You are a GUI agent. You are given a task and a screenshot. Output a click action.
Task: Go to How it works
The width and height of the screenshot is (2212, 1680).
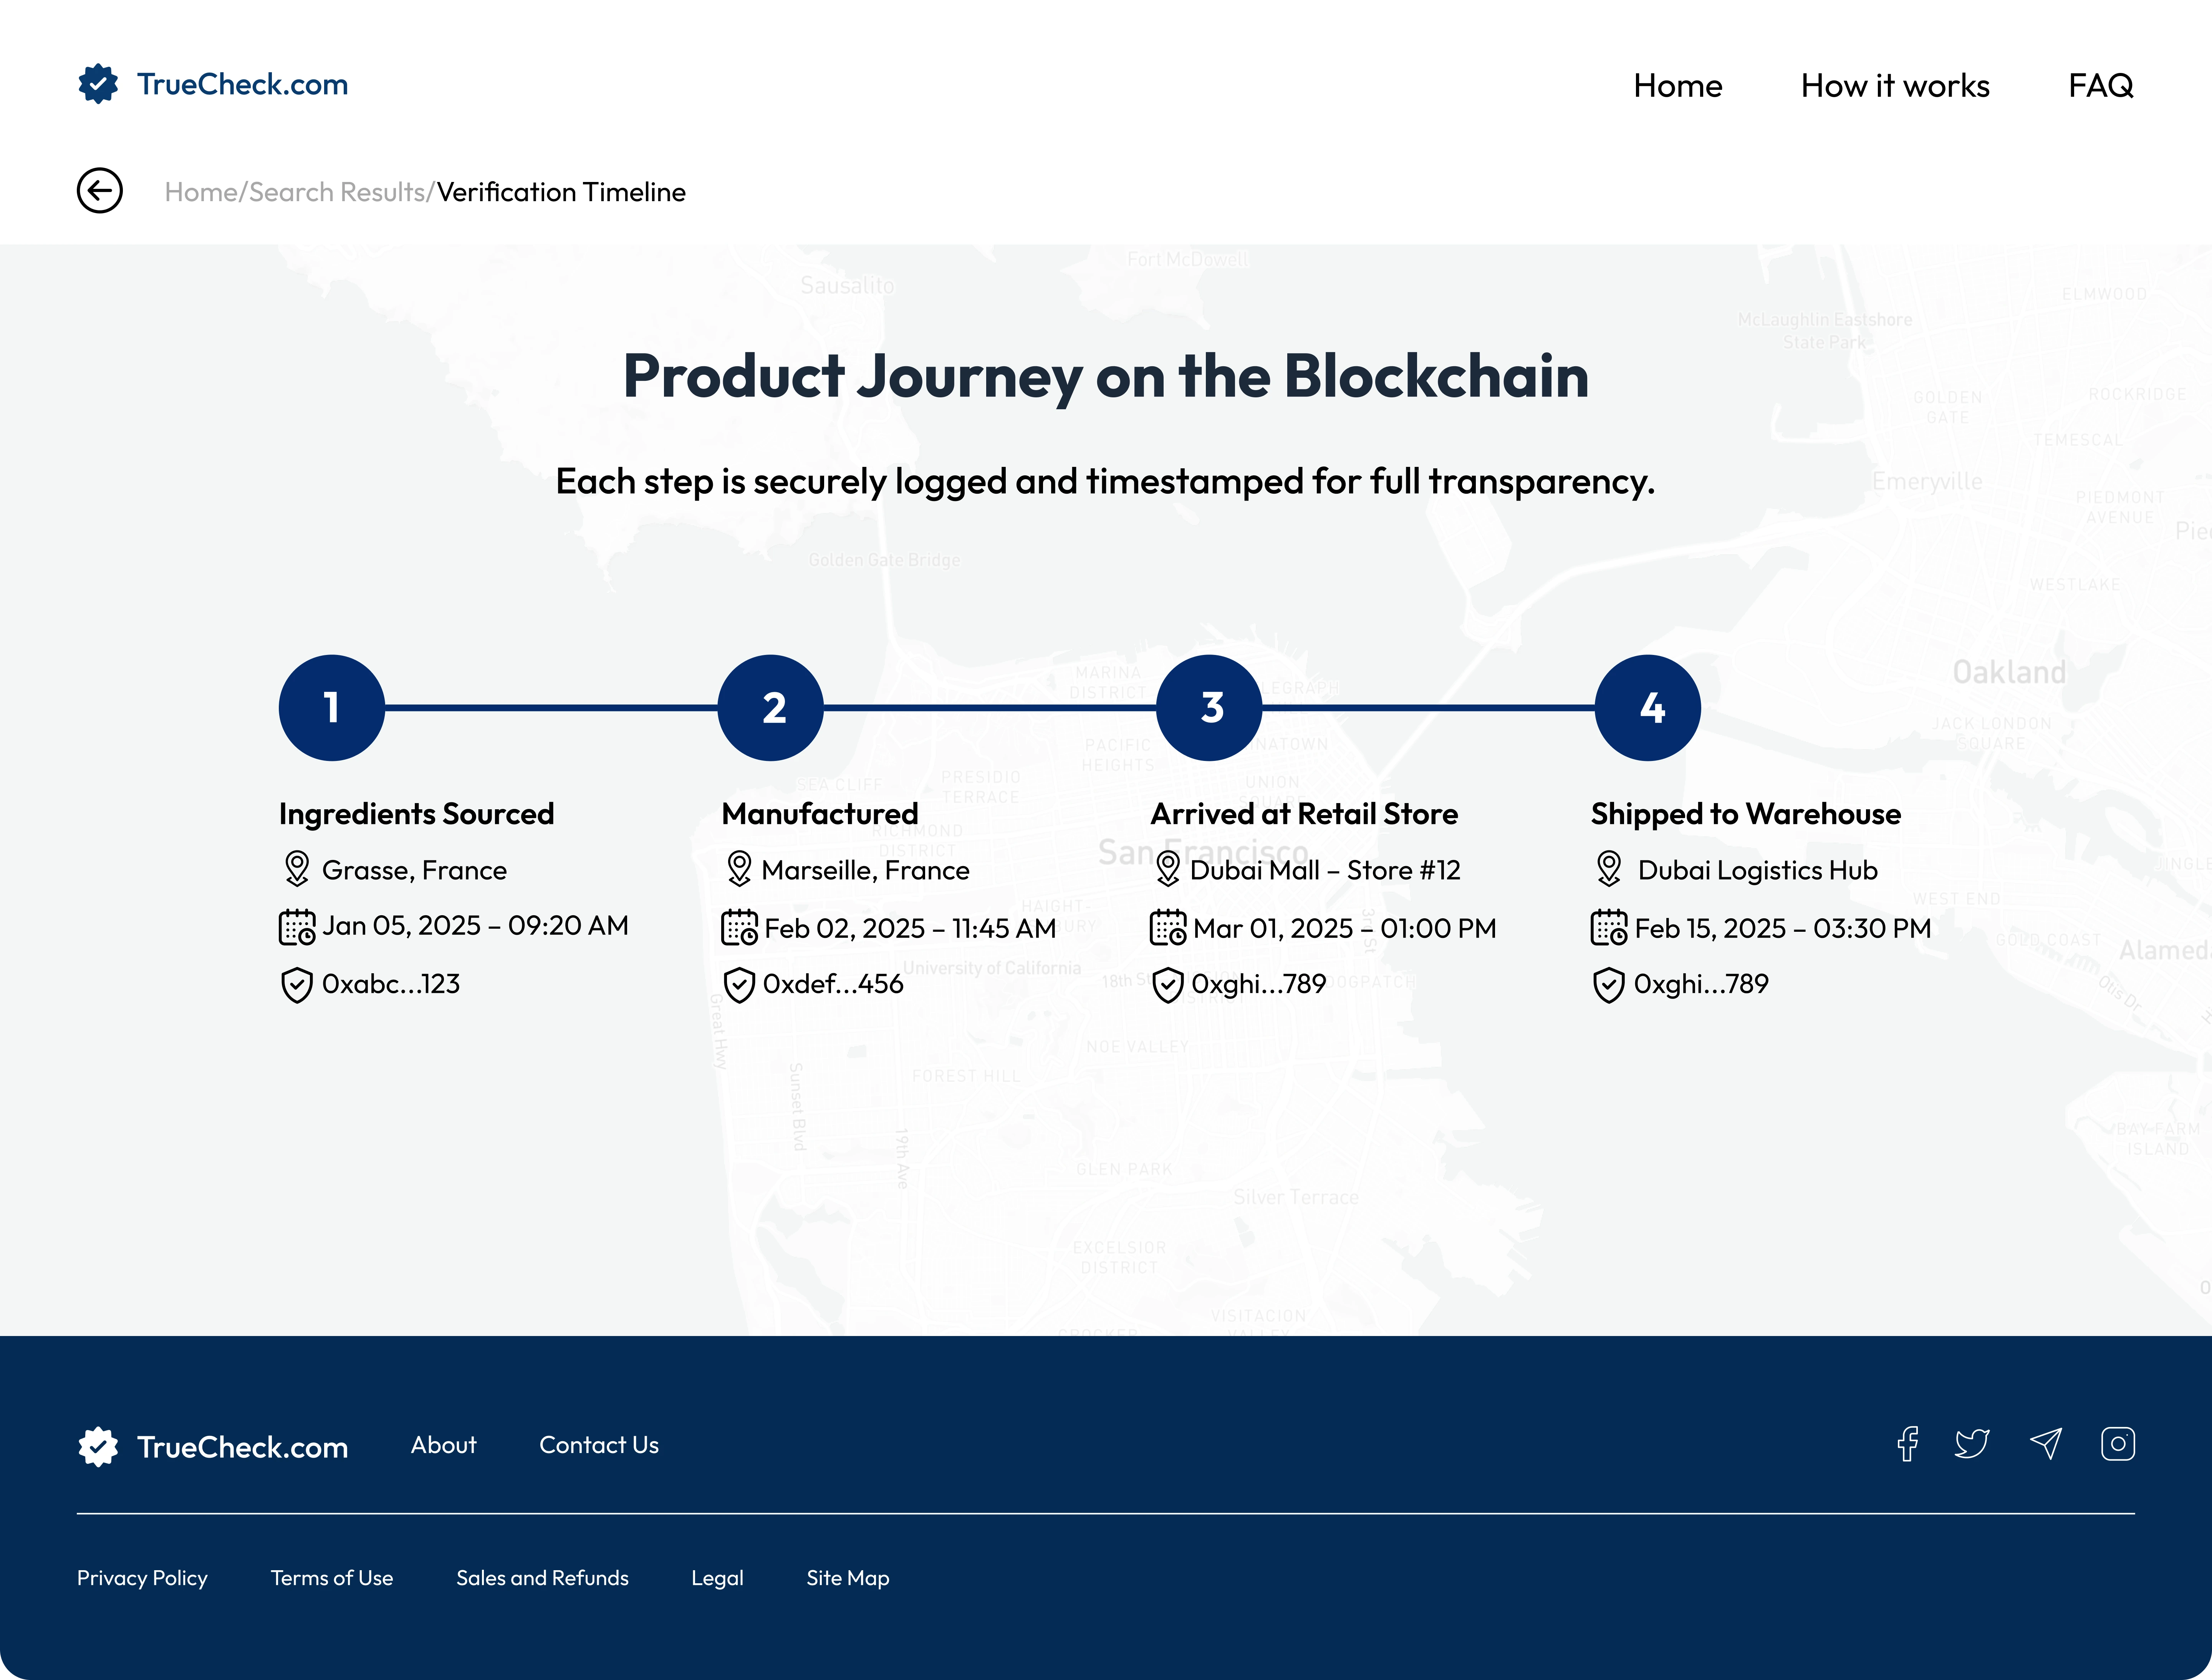point(1895,86)
